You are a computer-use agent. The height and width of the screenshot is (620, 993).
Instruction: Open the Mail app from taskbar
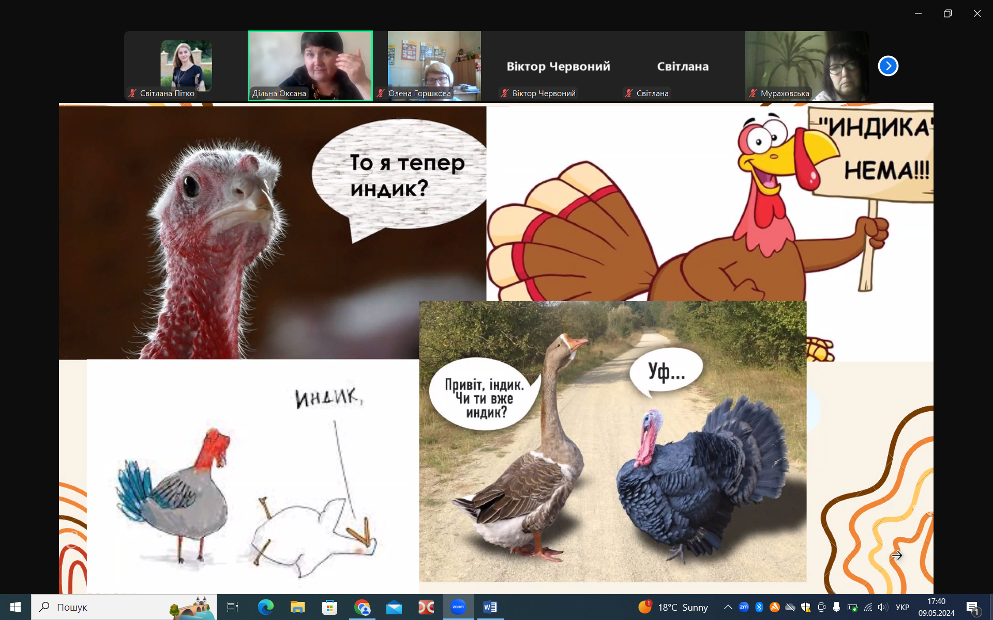click(x=394, y=607)
